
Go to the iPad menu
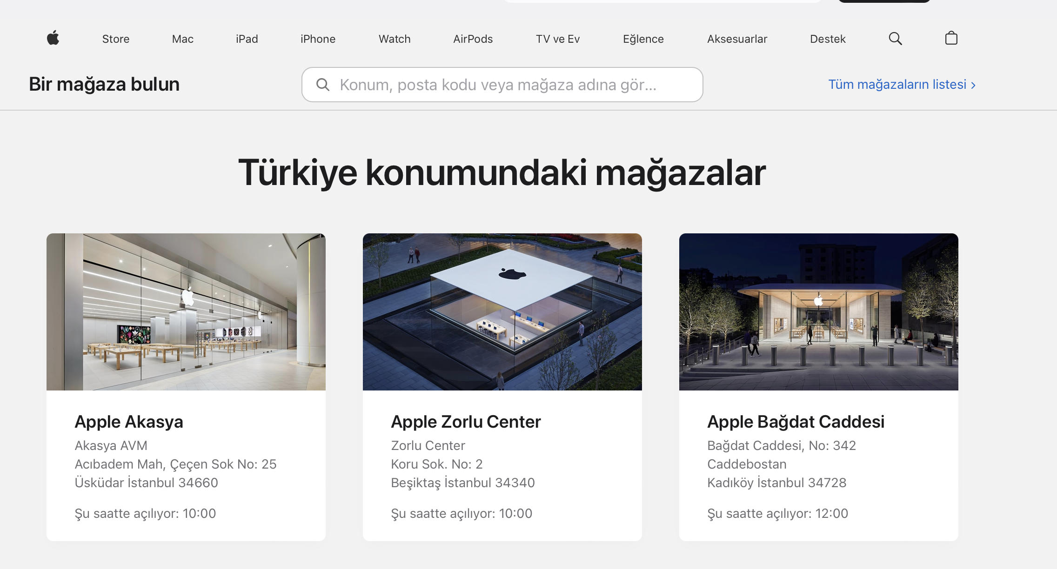[x=247, y=39]
